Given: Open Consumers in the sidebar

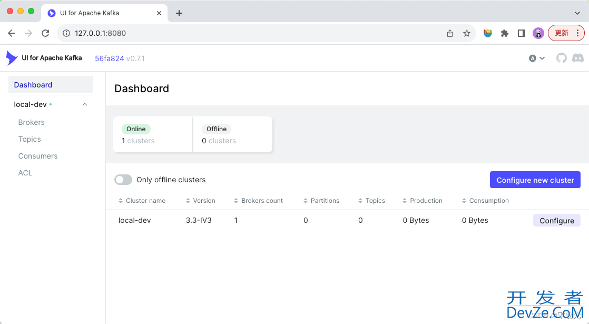Looking at the screenshot, I should click(38, 156).
